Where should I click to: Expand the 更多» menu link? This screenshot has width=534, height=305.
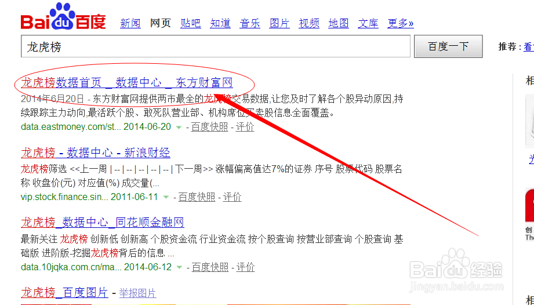(401, 23)
